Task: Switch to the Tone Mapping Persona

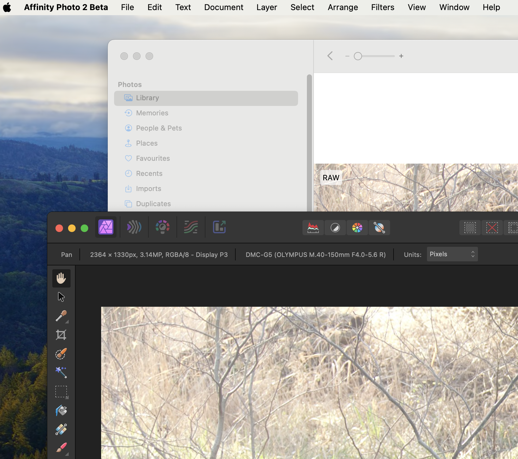Action: [191, 227]
